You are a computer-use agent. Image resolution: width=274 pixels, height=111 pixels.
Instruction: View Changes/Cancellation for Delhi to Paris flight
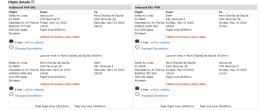coord(154,49)
